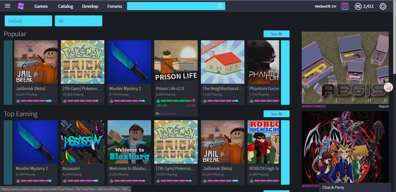Open the Games menu

pos(41,6)
